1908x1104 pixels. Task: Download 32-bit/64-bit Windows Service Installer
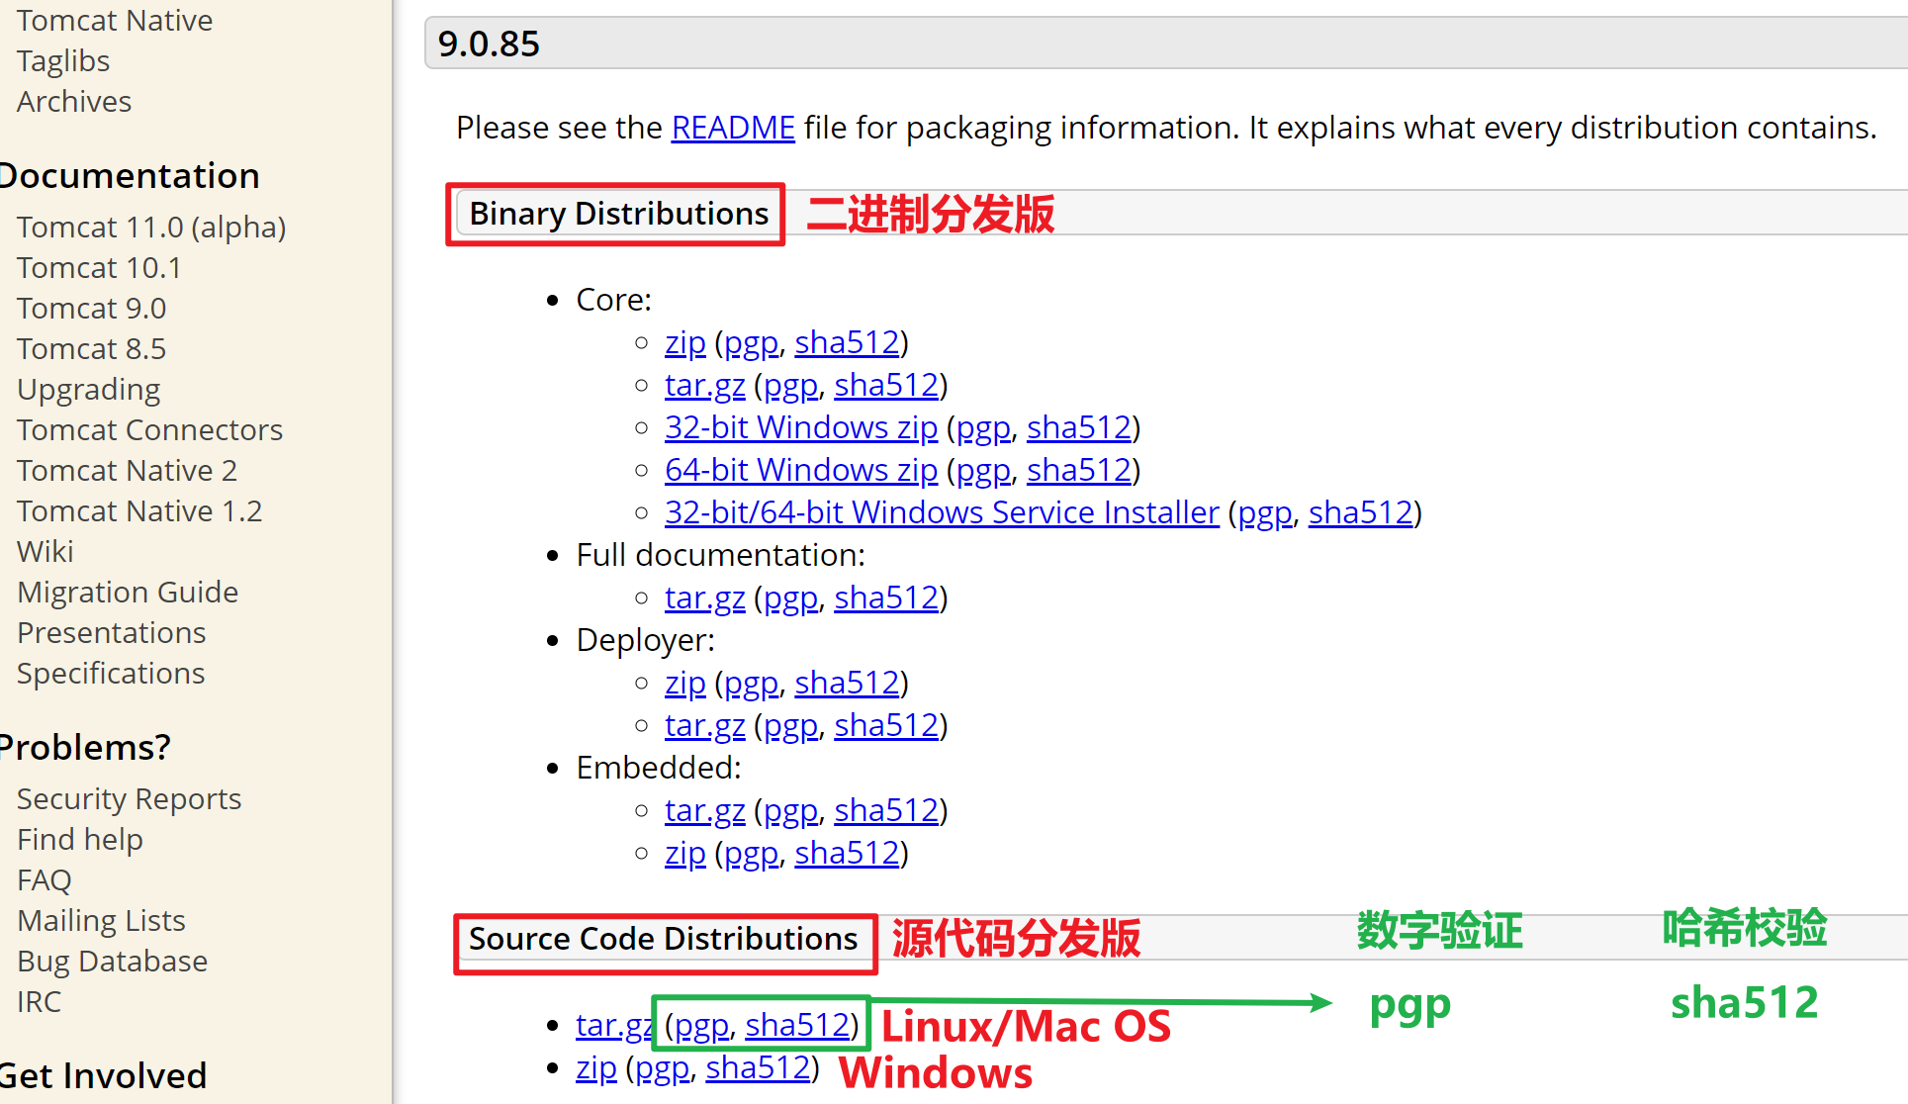[942, 512]
